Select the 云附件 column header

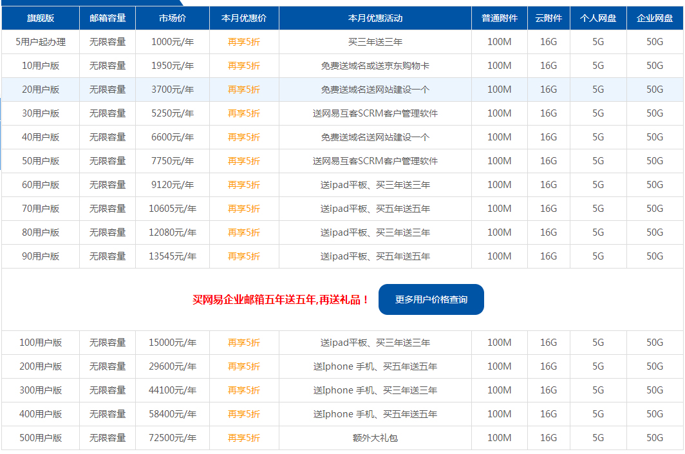[549, 18]
